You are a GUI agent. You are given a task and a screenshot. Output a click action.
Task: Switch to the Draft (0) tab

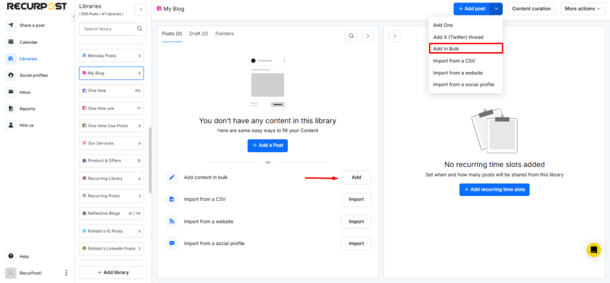[198, 34]
